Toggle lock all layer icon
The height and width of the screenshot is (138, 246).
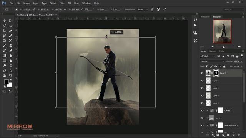click(224, 66)
